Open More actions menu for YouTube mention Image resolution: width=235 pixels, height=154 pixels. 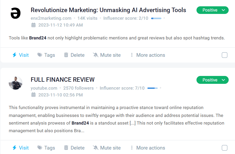[x=132, y=148]
